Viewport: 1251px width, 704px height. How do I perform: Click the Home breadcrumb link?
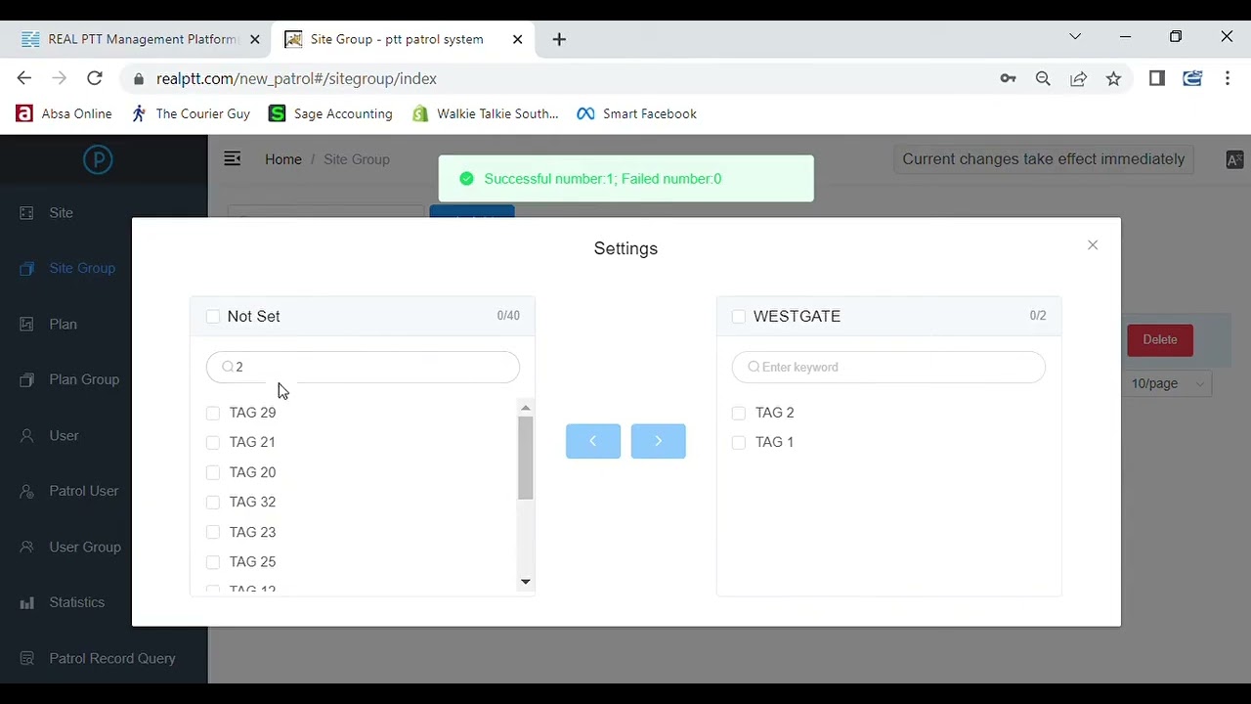point(283,159)
